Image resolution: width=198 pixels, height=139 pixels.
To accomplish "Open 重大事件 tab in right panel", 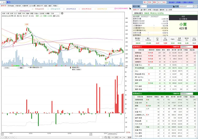I will 144,10.
